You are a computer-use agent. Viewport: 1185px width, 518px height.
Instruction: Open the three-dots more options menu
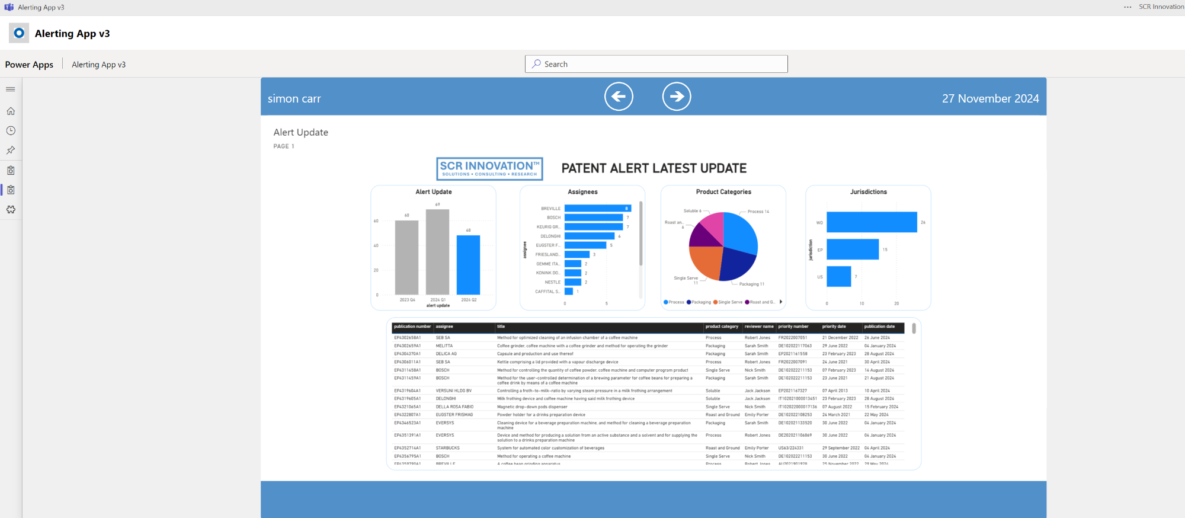(1127, 7)
